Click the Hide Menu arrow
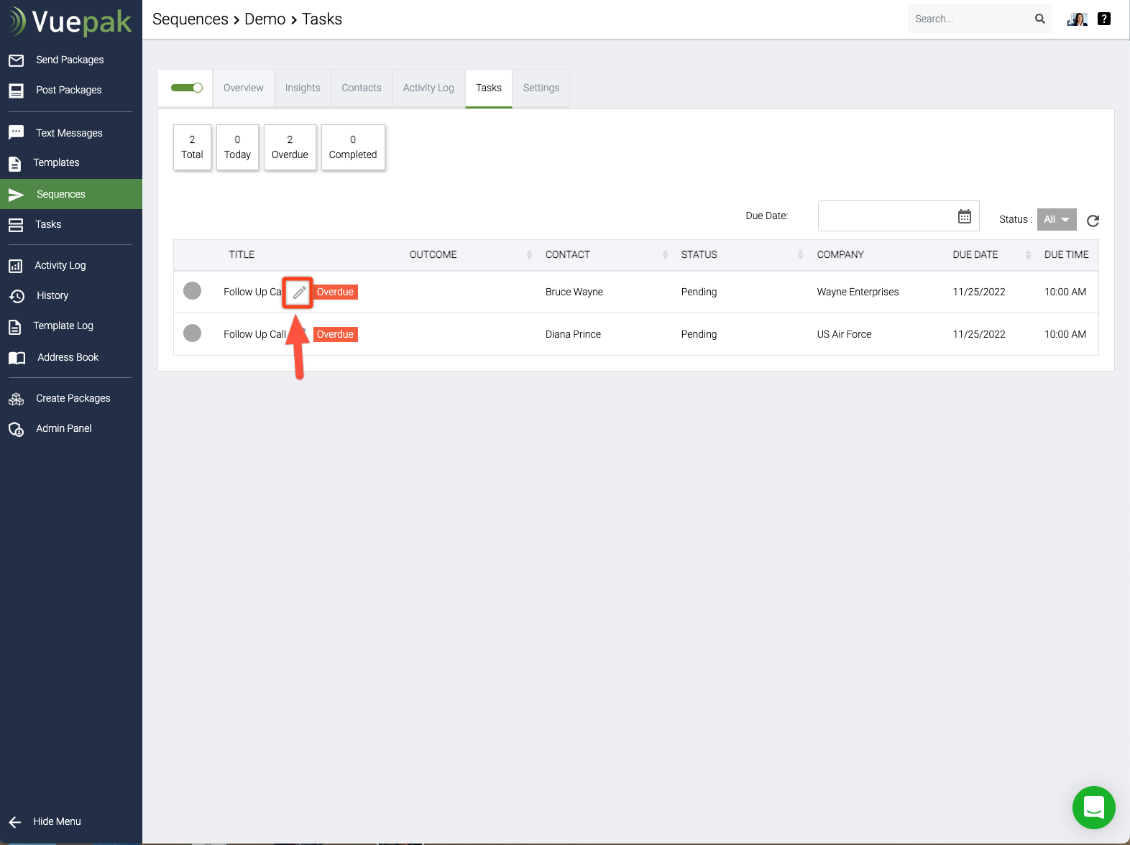 tap(15, 822)
